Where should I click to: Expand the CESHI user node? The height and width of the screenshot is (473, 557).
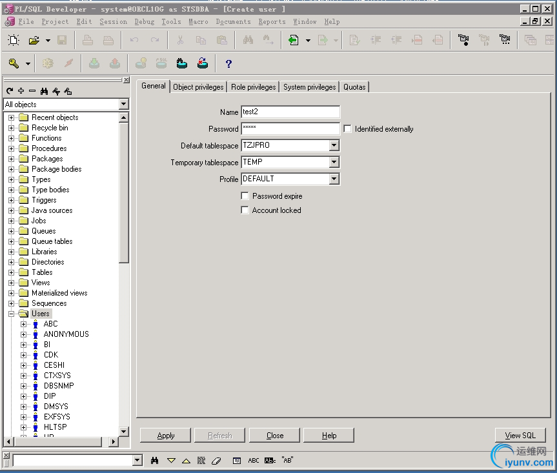point(23,365)
